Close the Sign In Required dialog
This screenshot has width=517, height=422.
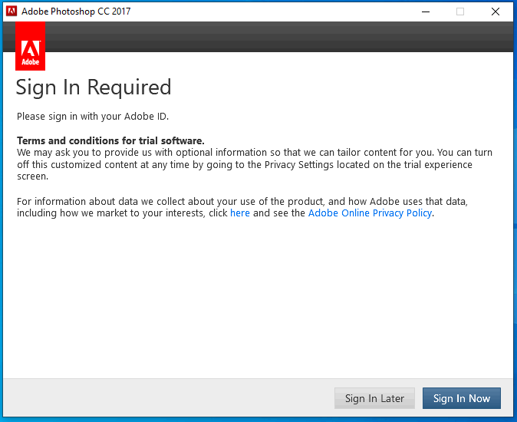(x=495, y=12)
